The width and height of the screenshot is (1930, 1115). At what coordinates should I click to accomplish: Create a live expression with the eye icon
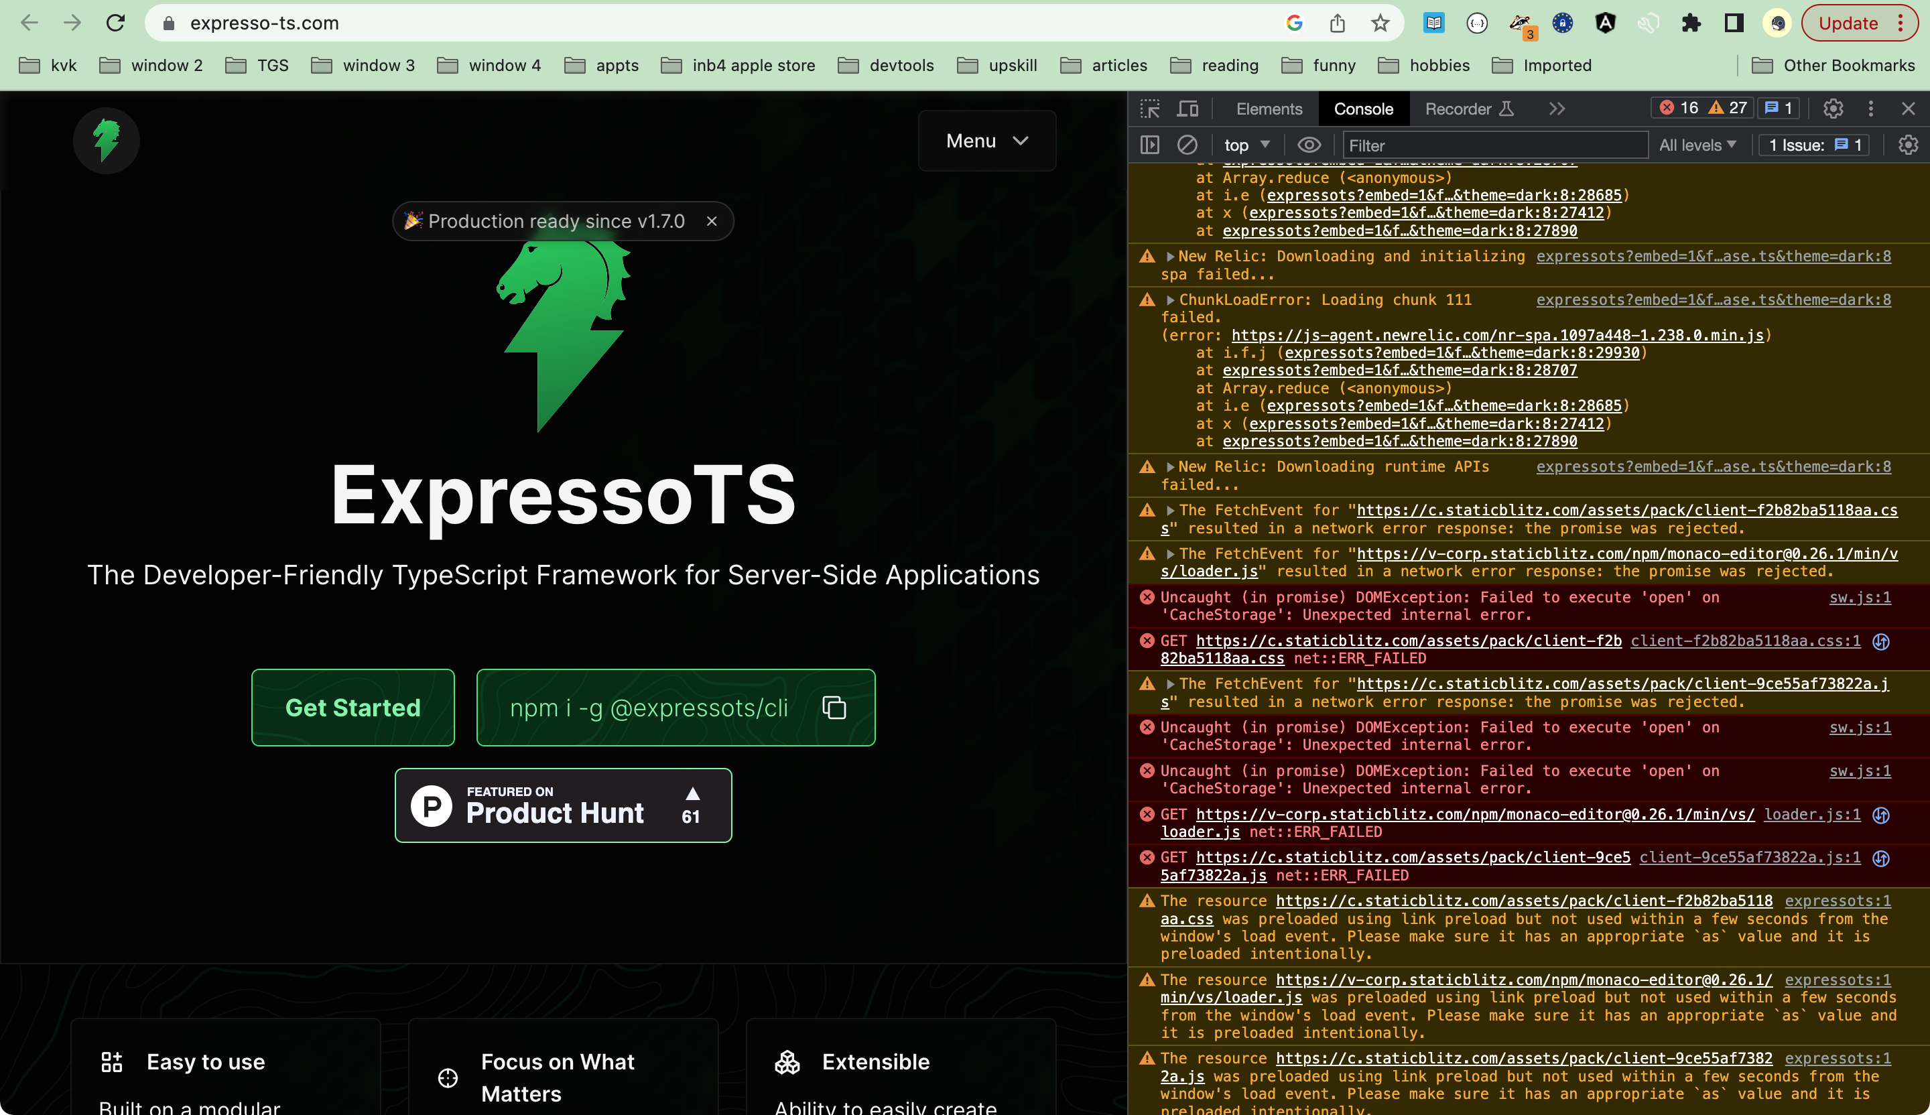pos(1309,145)
